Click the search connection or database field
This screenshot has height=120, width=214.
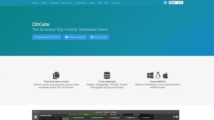coord(51,118)
